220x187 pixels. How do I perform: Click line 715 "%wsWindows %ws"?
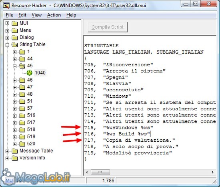coord(118,128)
